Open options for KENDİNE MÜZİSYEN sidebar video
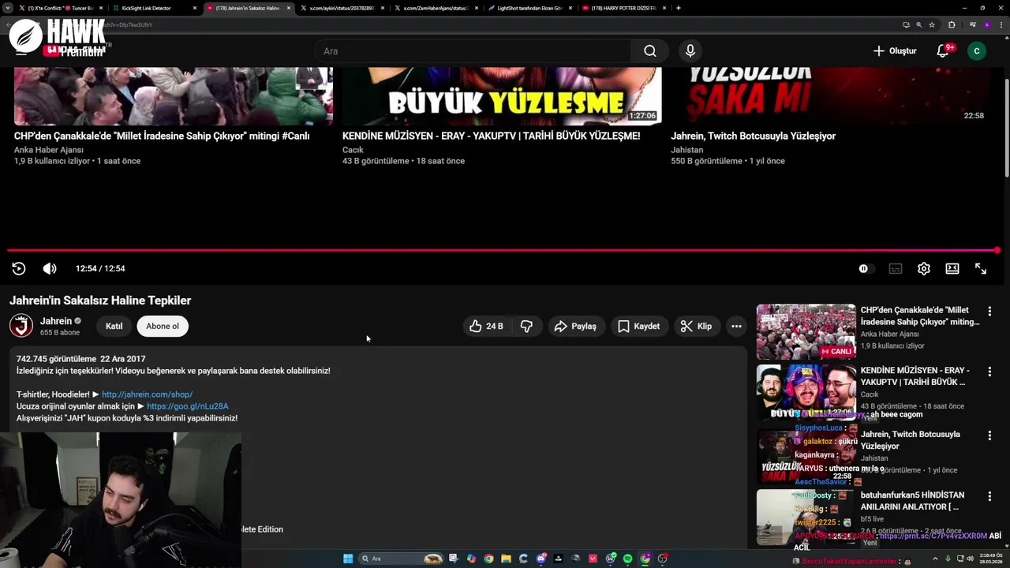Screen dimensions: 1010x568 pyautogui.click(x=989, y=372)
